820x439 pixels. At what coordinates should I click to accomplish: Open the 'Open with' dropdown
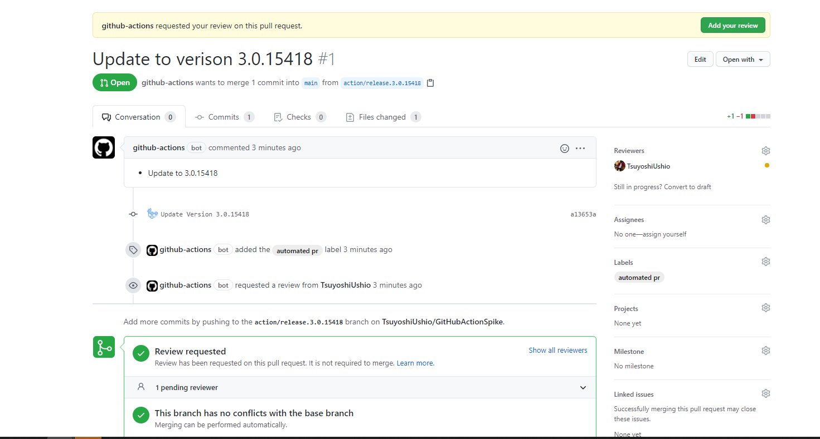point(743,60)
